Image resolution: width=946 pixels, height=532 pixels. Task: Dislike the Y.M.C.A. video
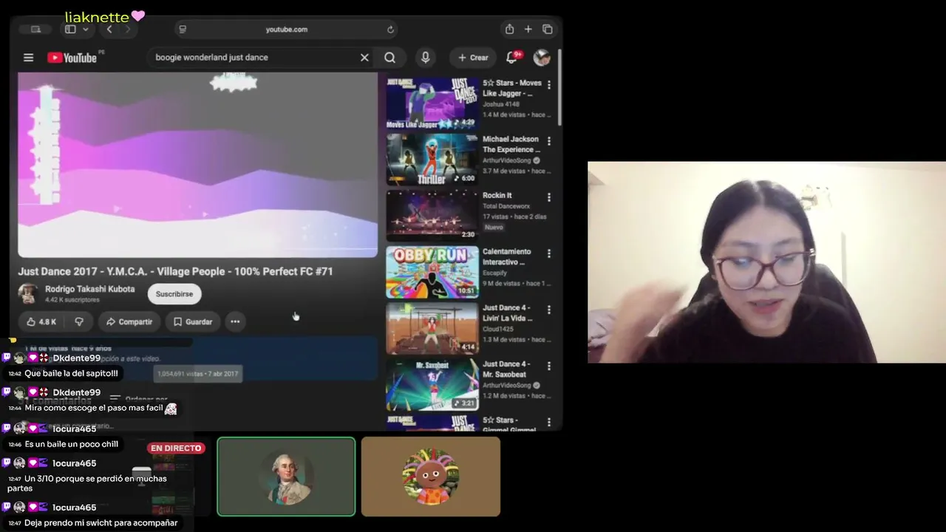[x=79, y=321]
